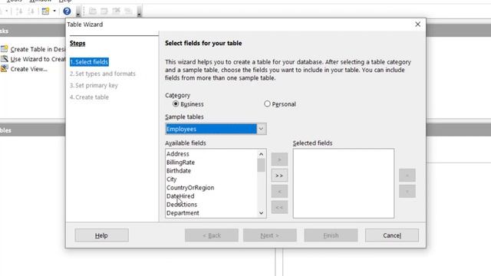Close the Table Wizard dialog
This screenshot has height=276, width=491.
tap(417, 25)
